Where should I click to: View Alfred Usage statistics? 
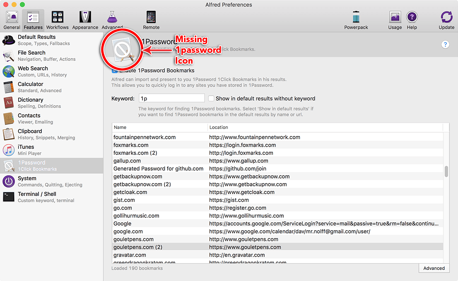[394, 19]
